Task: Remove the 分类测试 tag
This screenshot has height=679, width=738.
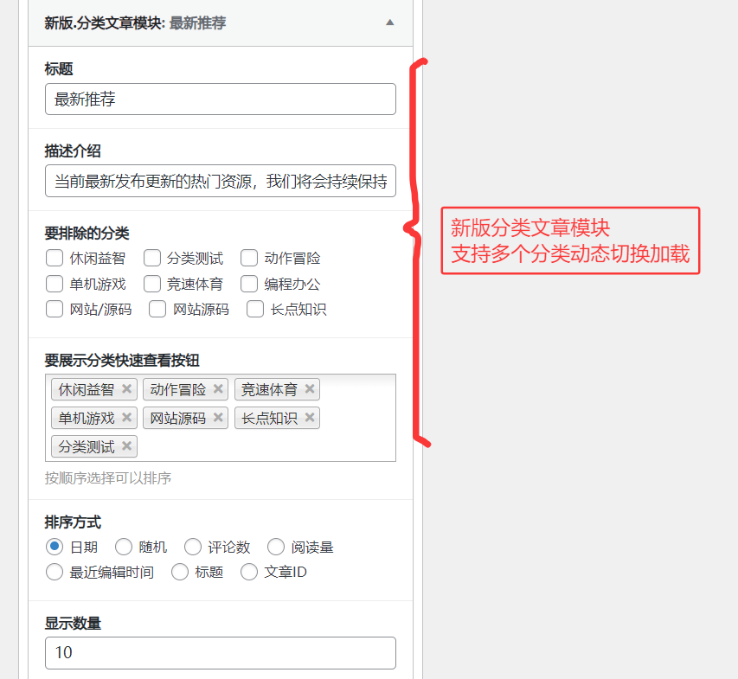Action: click(127, 446)
